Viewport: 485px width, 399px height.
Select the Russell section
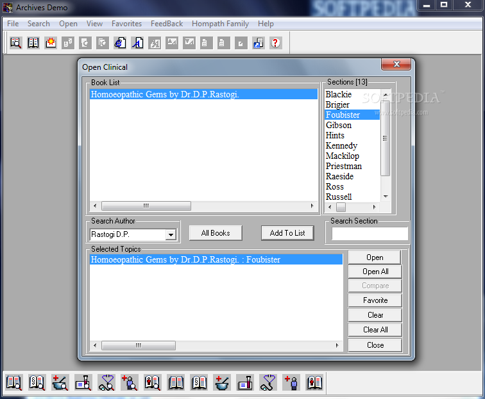[352, 197]
